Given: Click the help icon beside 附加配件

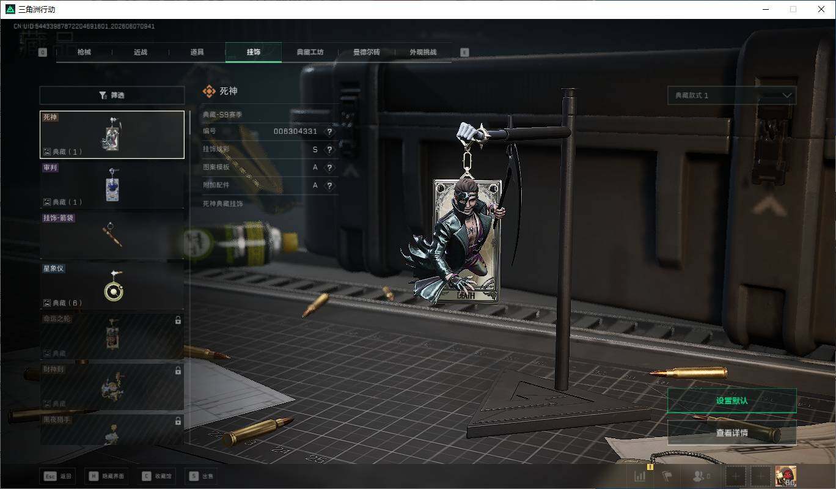Looking at the screenshot, I should [329, 185].
